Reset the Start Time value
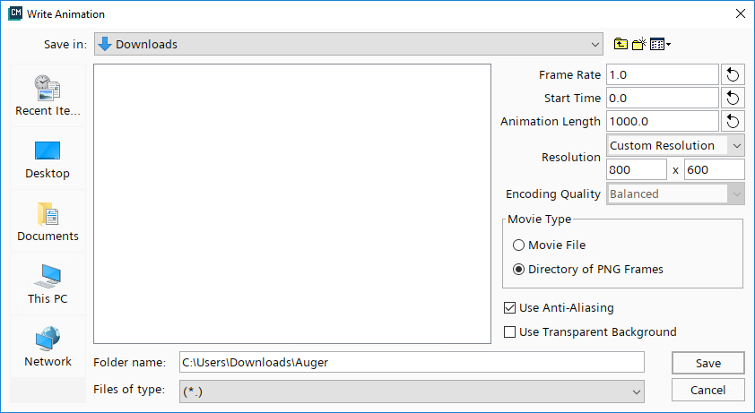755x413 pixels. [x=733, y=98]
